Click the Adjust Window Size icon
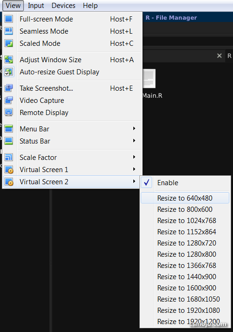 [9, 59]
